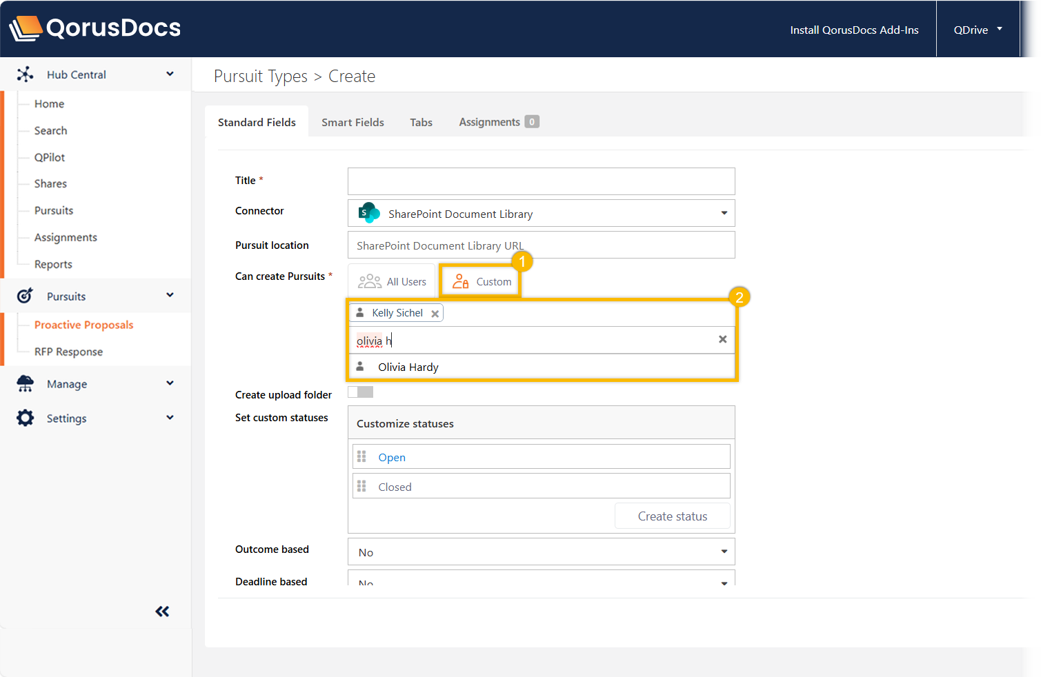Click the Pursuits target icon in sidebar
This screenshot has height=677, width=1041.
(26, 296)
